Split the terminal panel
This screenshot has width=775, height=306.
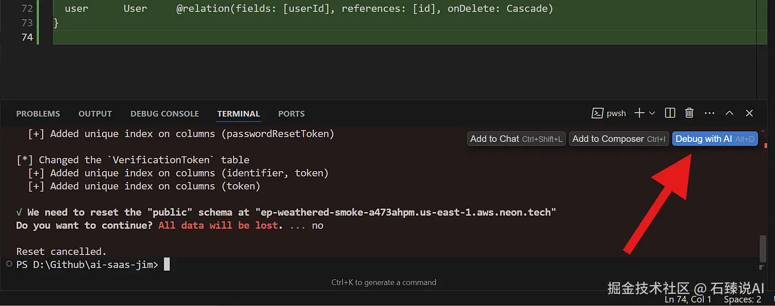tap(670, 113)
